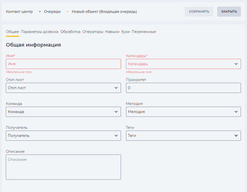Open the Теги dropdown chevron
Screen dimensions: 247x192
236,136
